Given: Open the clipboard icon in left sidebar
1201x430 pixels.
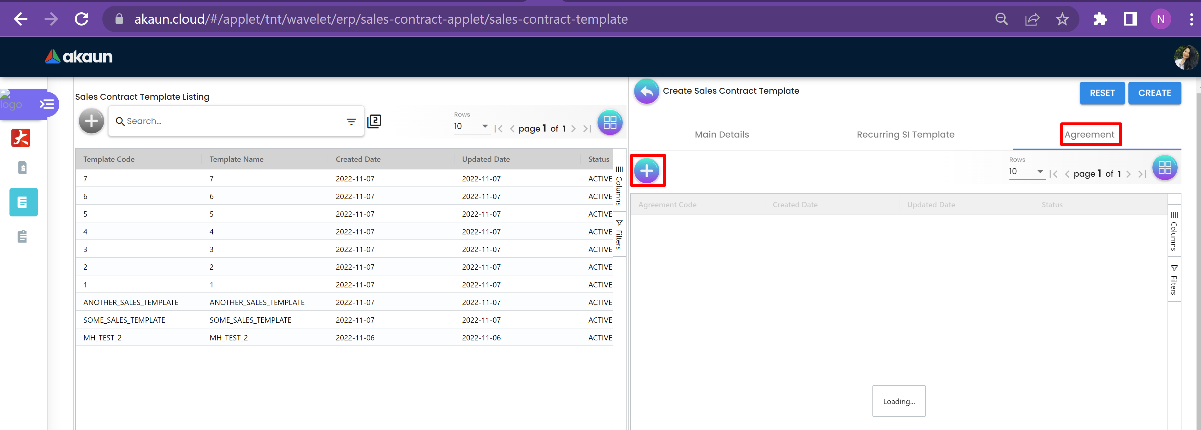Looking at the screenshot, I should (x=22, y=237).
